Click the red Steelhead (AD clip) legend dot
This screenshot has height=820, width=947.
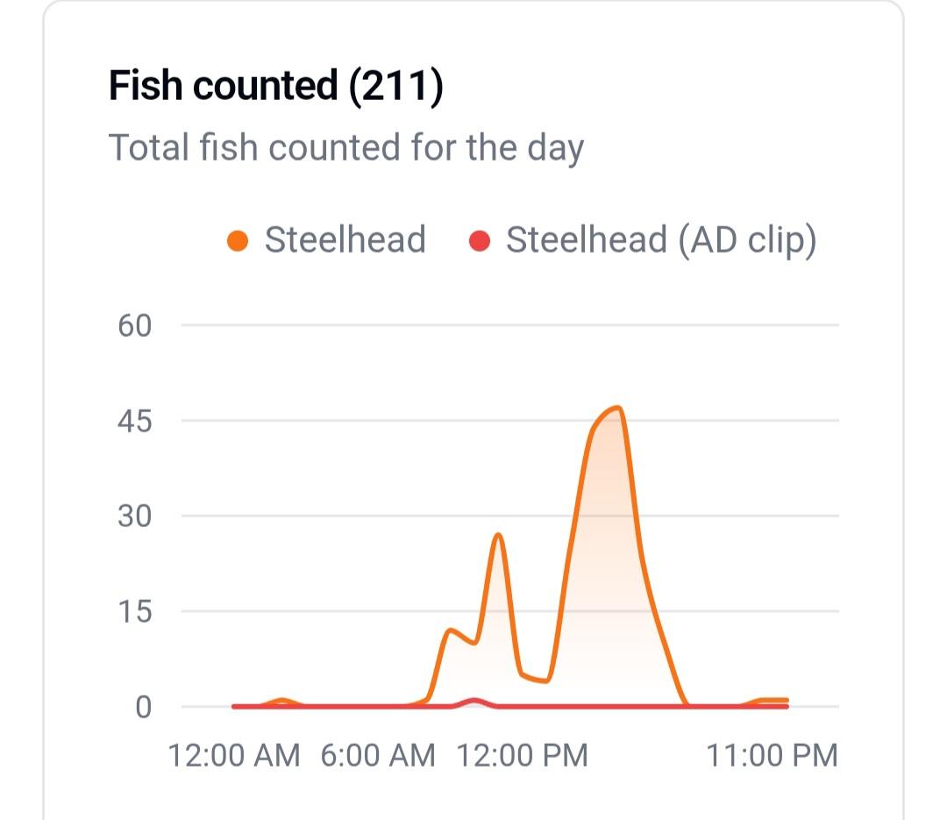click(479, 240)
